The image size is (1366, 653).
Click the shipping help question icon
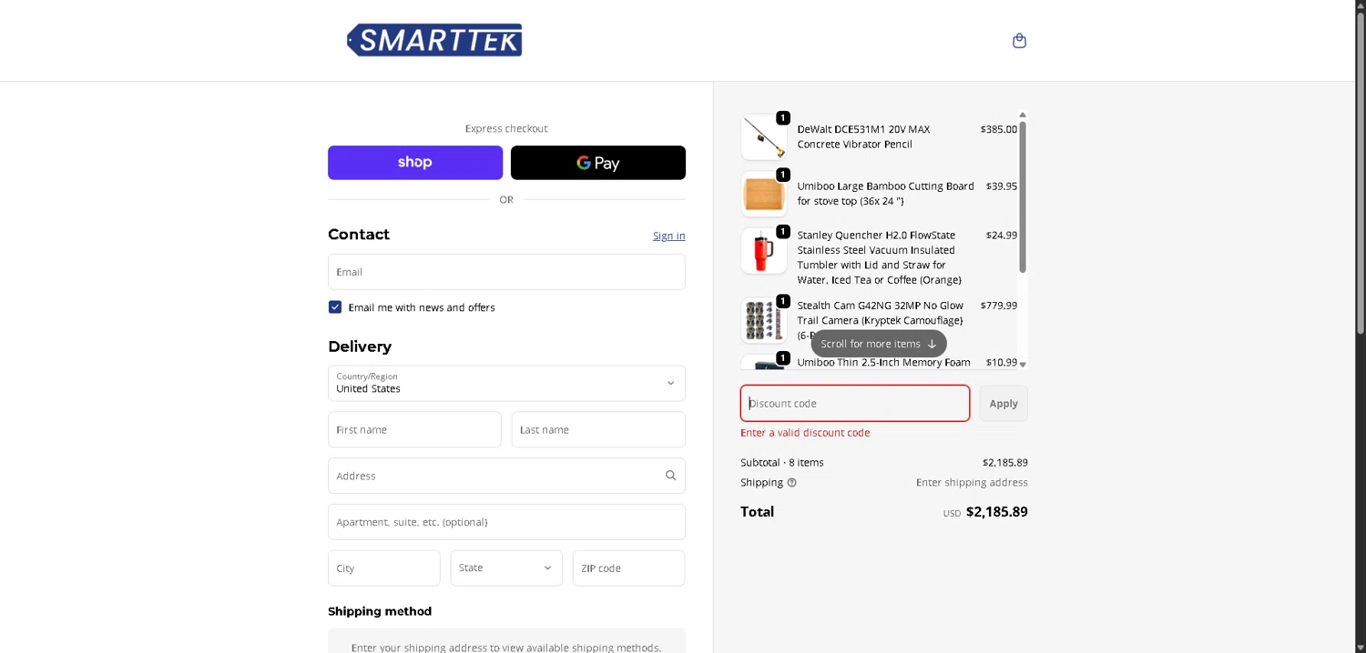[791, 483]
